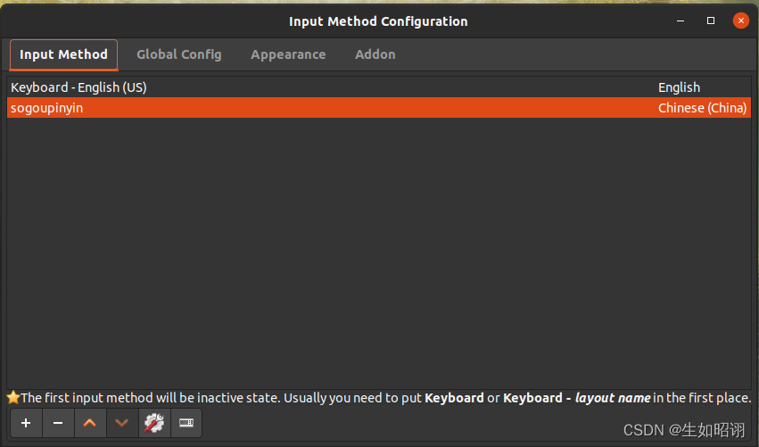Click the English language cell
This screenshot has height=447, width=759.
click(x=679, y=87)
